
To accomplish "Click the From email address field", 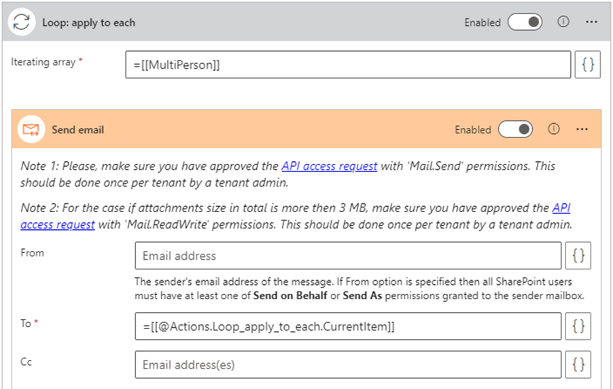I will [x=348, y=256].
